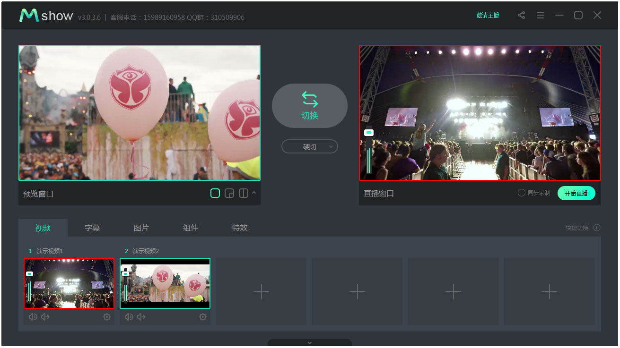Select the picture-in-picture layout icon

tap(229, 193)
